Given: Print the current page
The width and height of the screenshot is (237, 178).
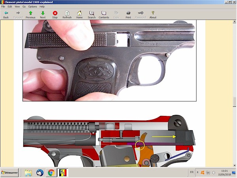Looking at the screenshot, I should 128,15.
